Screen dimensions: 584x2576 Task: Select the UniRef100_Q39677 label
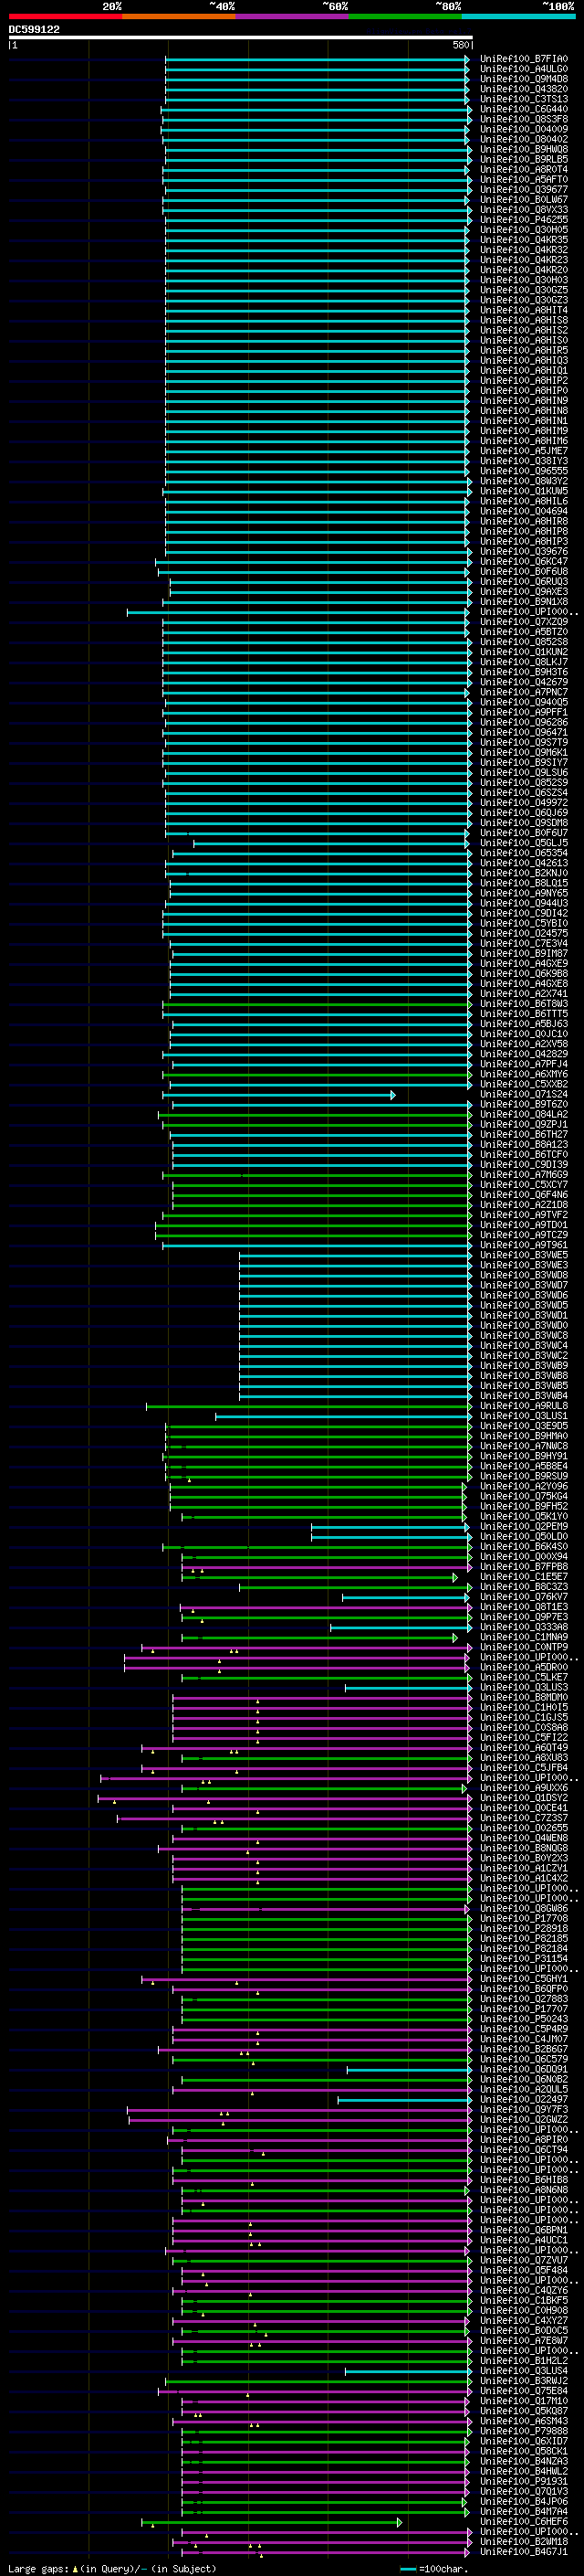click(x=523, y=190)
